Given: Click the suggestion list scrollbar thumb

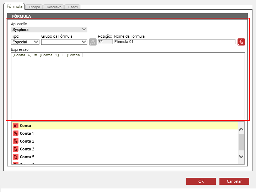Looking at the screenshot, I should 241,142.
